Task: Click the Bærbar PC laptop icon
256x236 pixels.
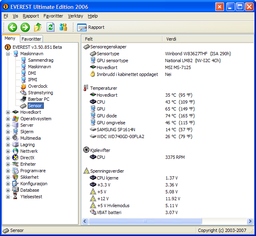Action: tap(23, 99)
